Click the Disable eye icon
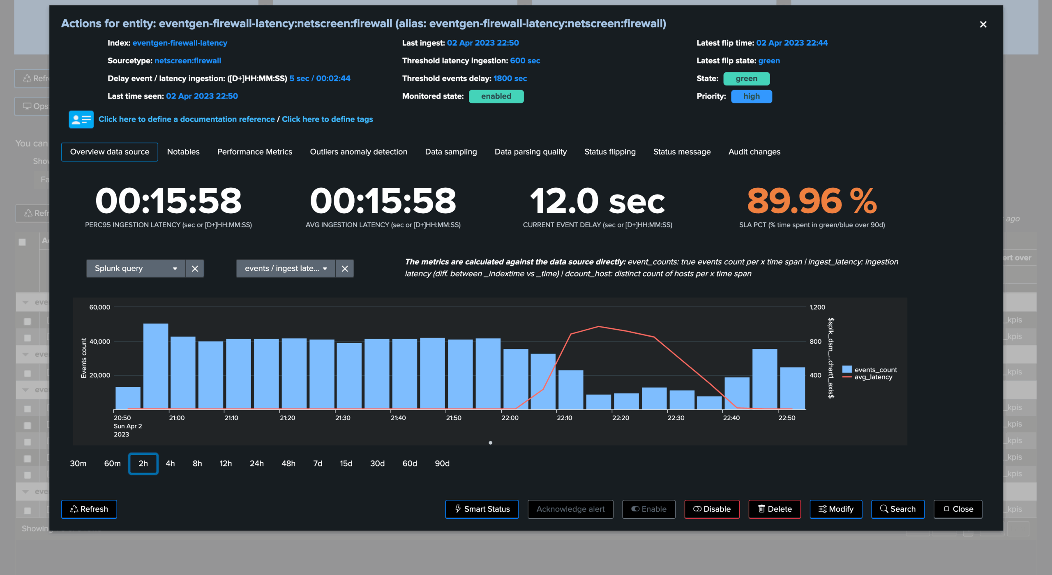1052x575 pixels. coord(697,509)
